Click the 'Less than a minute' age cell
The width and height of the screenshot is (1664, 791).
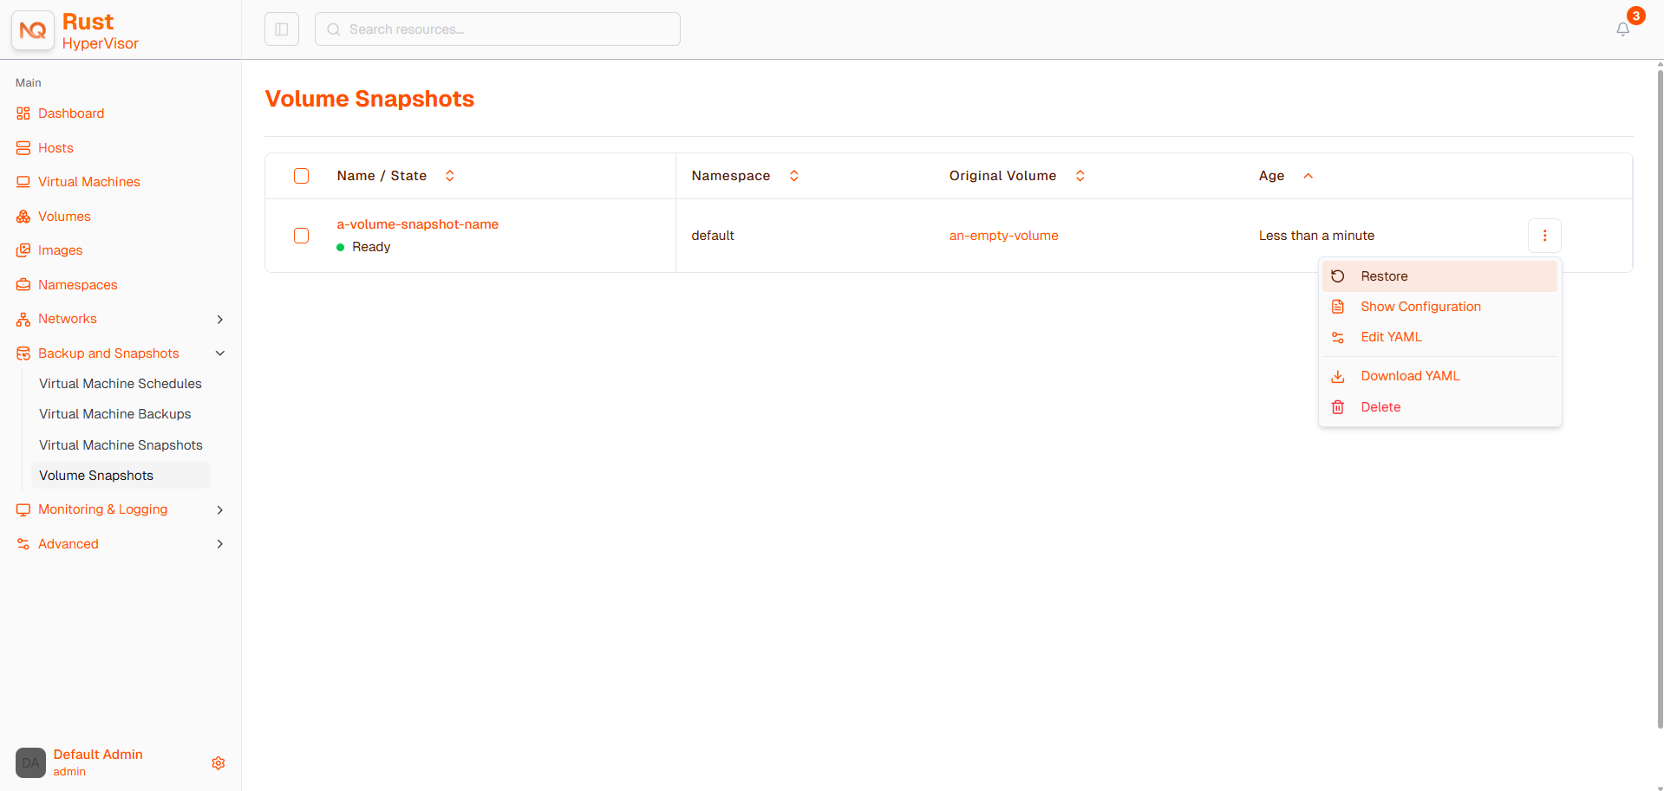pyautogui.click(x=1316, y=236)
